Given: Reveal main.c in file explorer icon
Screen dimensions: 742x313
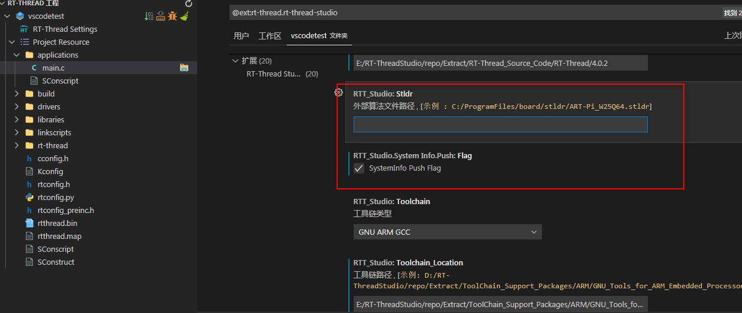Looking at the screenshot, I should [x=184, y=68].
